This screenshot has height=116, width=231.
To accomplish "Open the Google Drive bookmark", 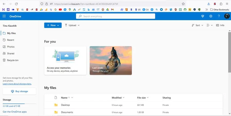I will tap(108, 9).
